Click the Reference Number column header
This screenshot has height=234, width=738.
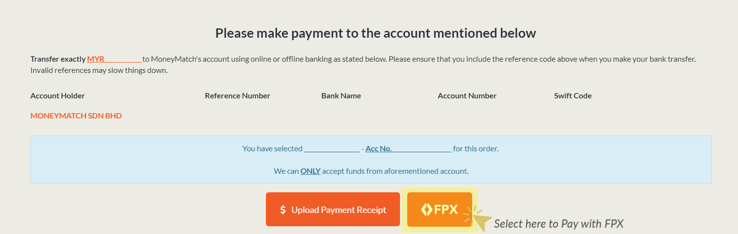[237, 96]
